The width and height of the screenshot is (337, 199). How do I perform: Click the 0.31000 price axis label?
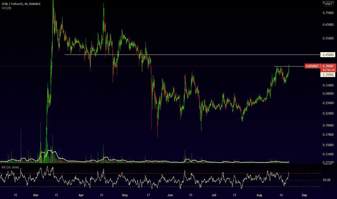328,85
